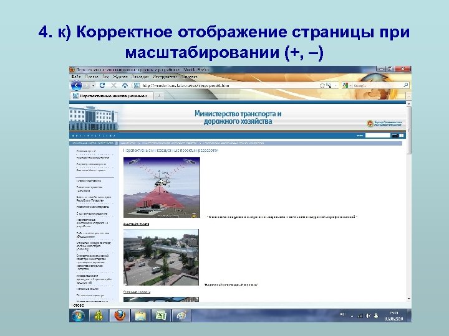Bookmark this page with the star icon
The width and height of the screenshot is (449, 336).
coord(322,85)
